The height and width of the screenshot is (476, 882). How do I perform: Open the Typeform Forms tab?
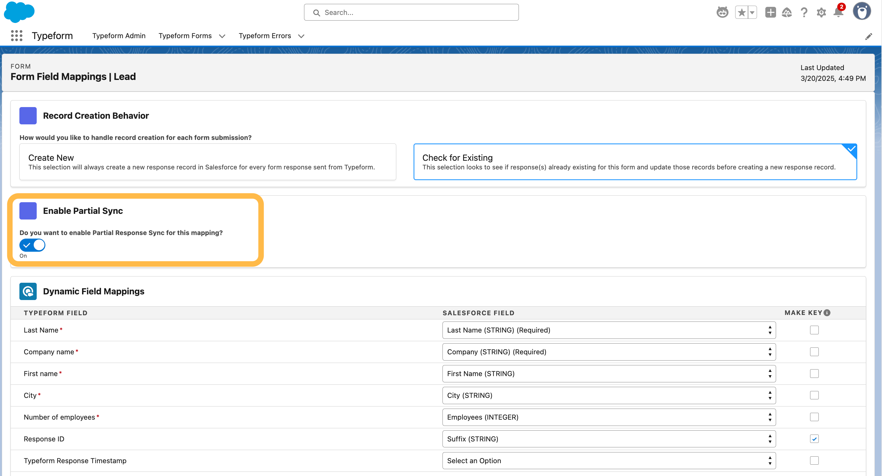tap(185, 36)
